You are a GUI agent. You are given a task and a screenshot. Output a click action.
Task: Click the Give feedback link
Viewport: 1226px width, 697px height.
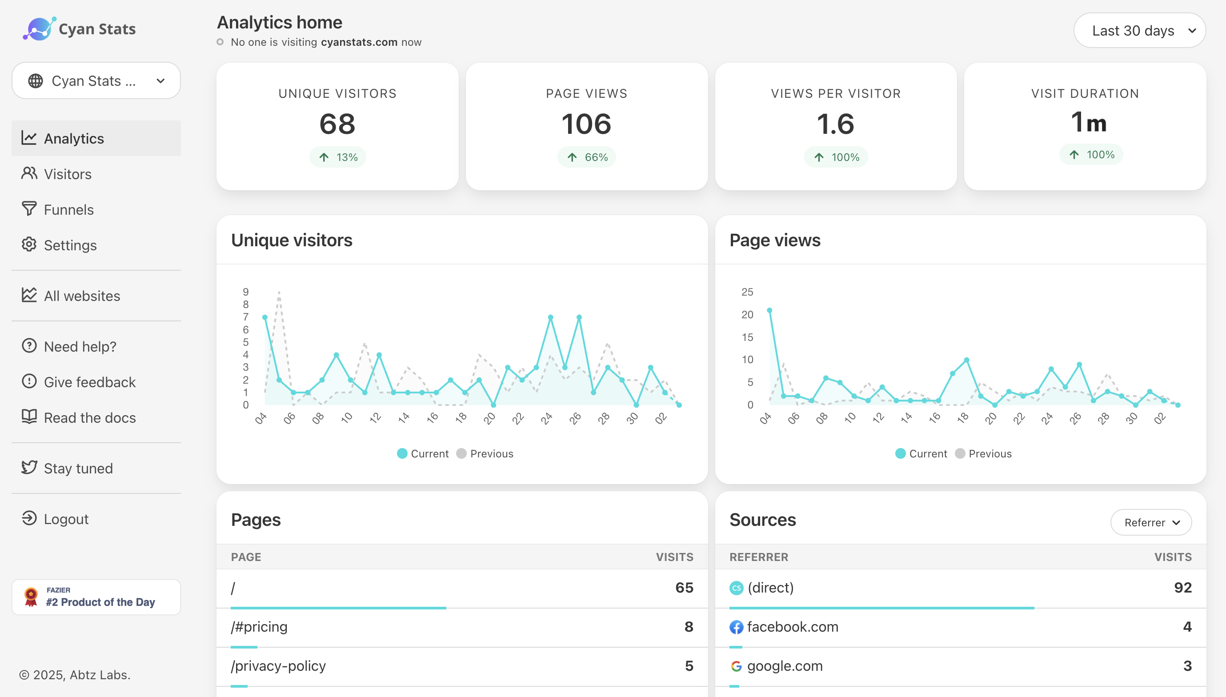point(89,381)
